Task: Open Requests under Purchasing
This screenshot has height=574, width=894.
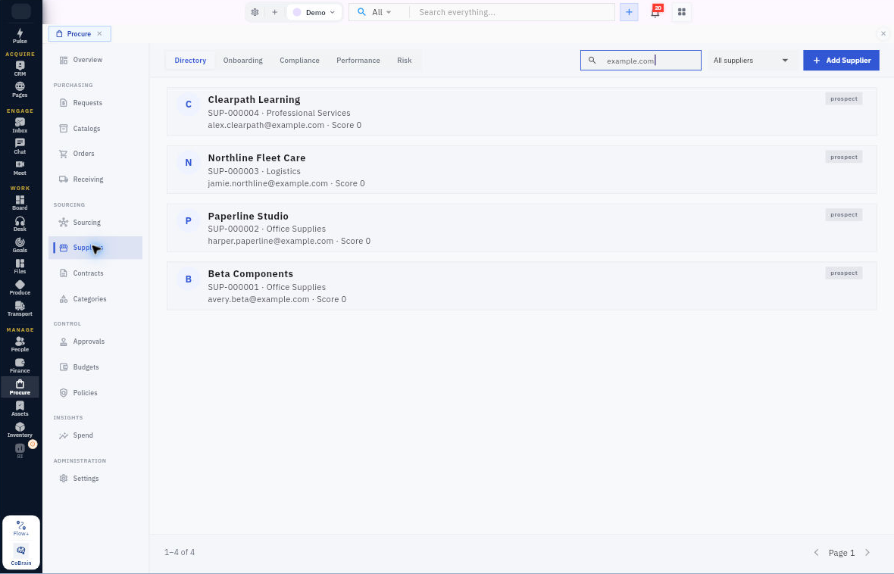Action: point(95,103)
